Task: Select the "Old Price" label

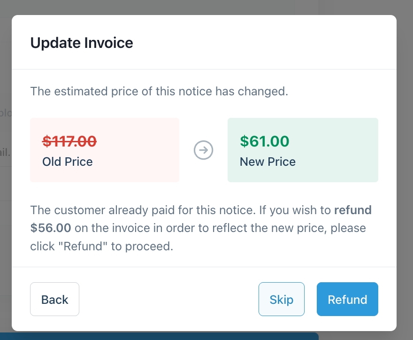Action: (68, 162)
